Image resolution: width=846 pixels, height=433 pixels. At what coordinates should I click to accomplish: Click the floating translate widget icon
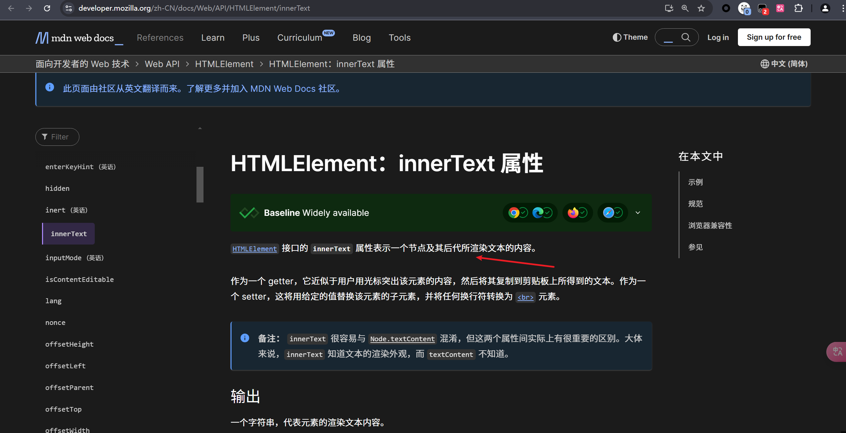click(837, 352)
